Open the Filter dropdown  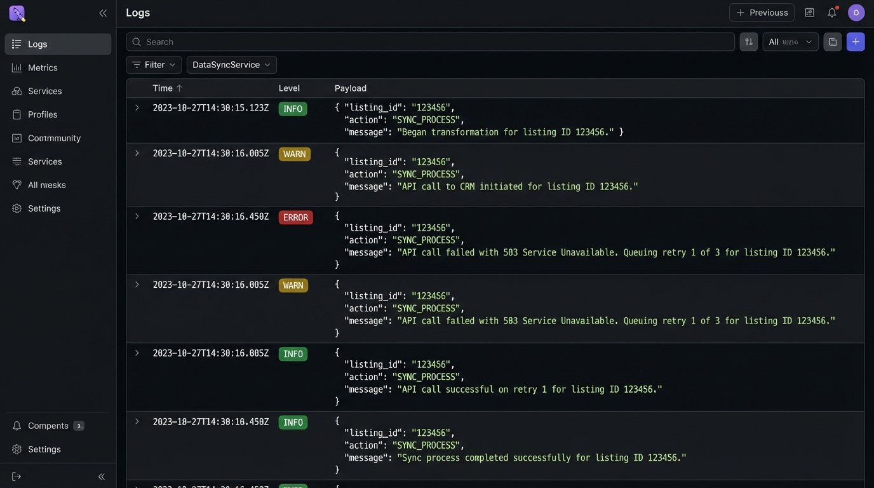154,65
